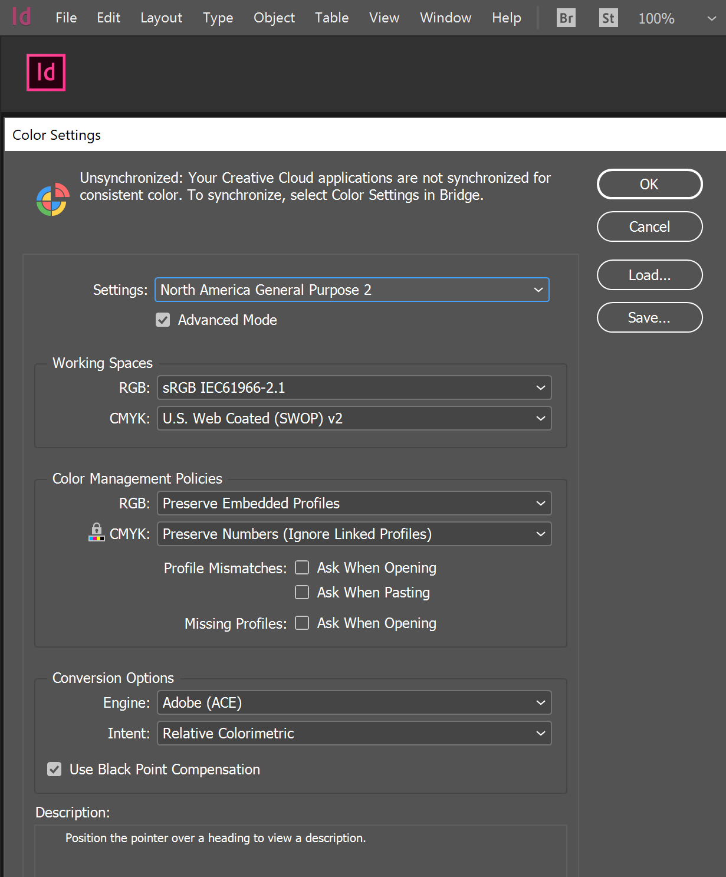The image size is (726, 877).
Task: Click the CMYK policy lock icon
Action: pos(96,532)
